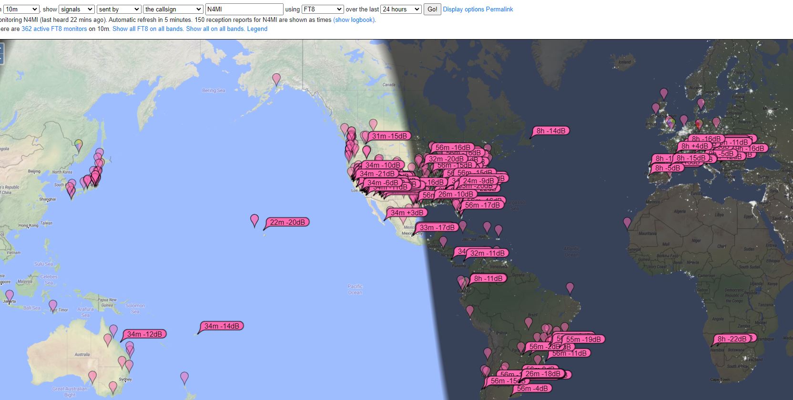Viewport: 793px width, 400px height.
Task: Select the marker pin in northeastern Brazil
Action: [570, 288]
